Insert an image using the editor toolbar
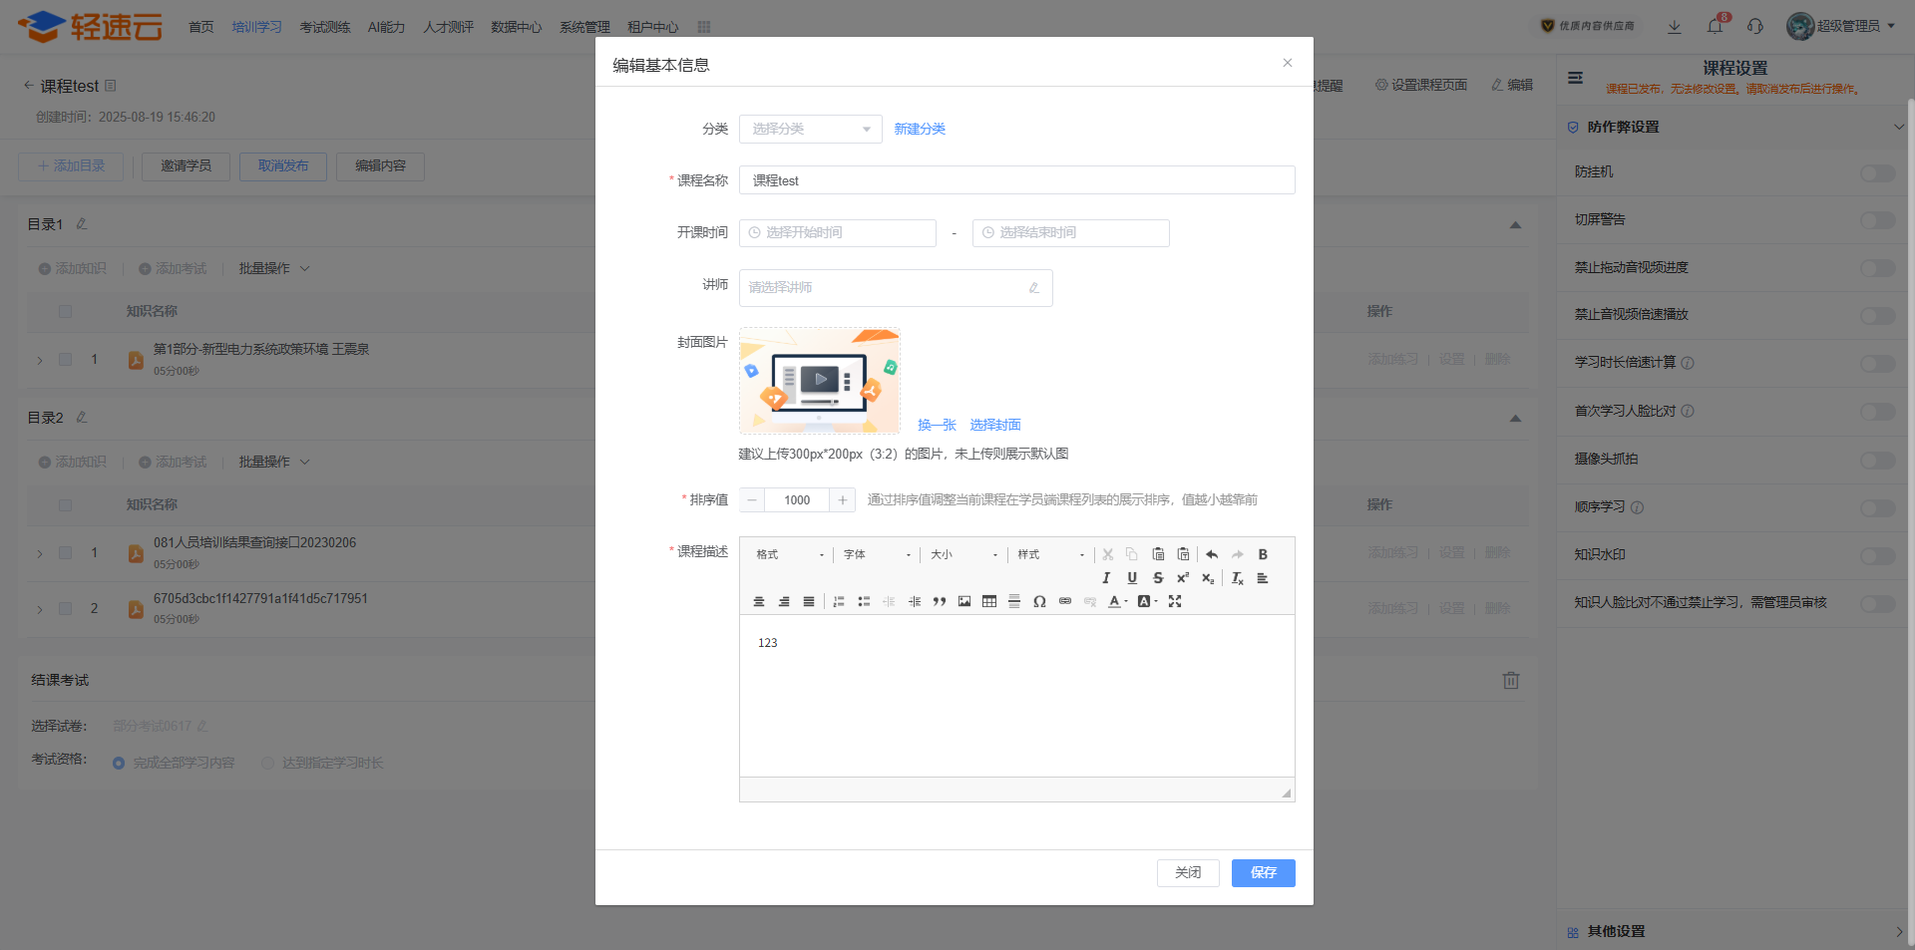The width and height of the screenshot is (1915, 950). (x=964, y=601)
